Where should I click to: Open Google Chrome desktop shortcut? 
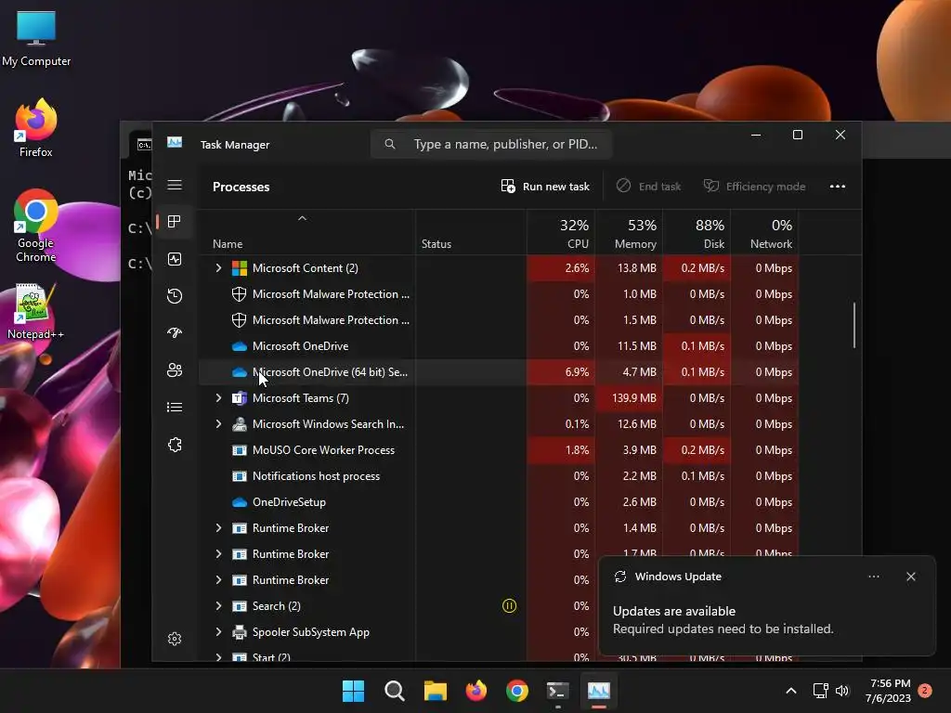[36, 226]
